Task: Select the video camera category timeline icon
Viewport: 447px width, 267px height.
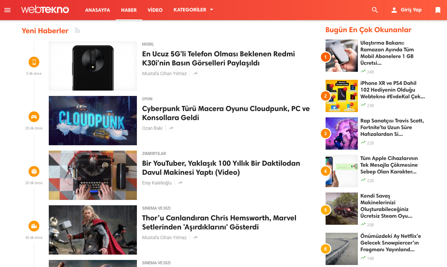Action: click(34, 226)
